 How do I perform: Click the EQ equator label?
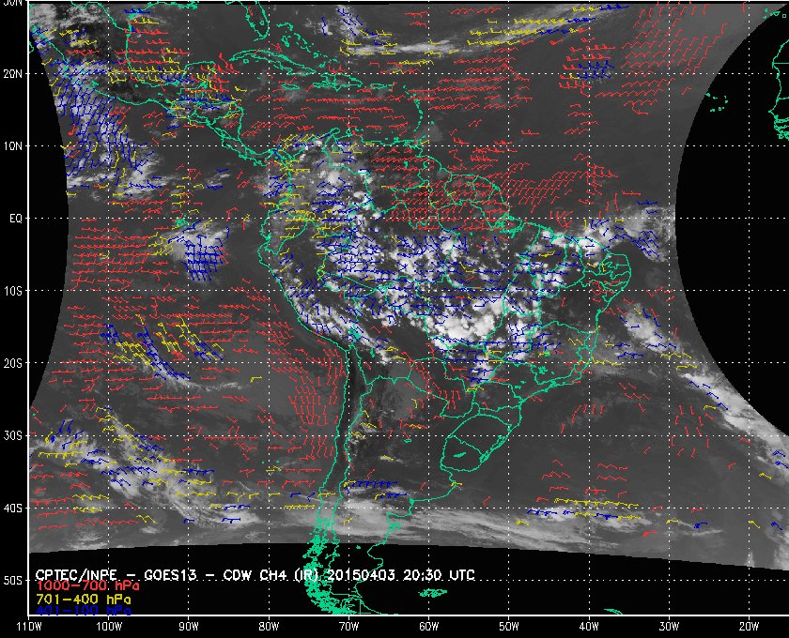tap(16, 219)
